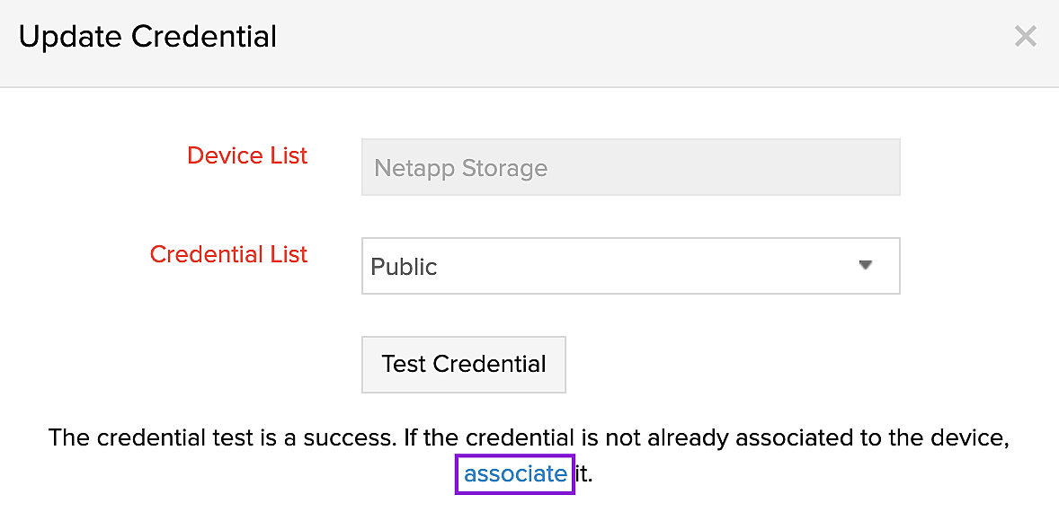Click the dropdown arrow in Credential List
This screenshot has height=521, width=1059.
tap(865, 266)
